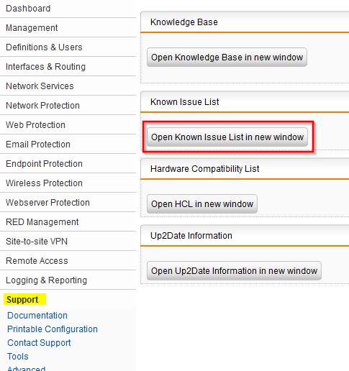Open HCL in new window
The image size is (349, 371).
click(202, 204)
